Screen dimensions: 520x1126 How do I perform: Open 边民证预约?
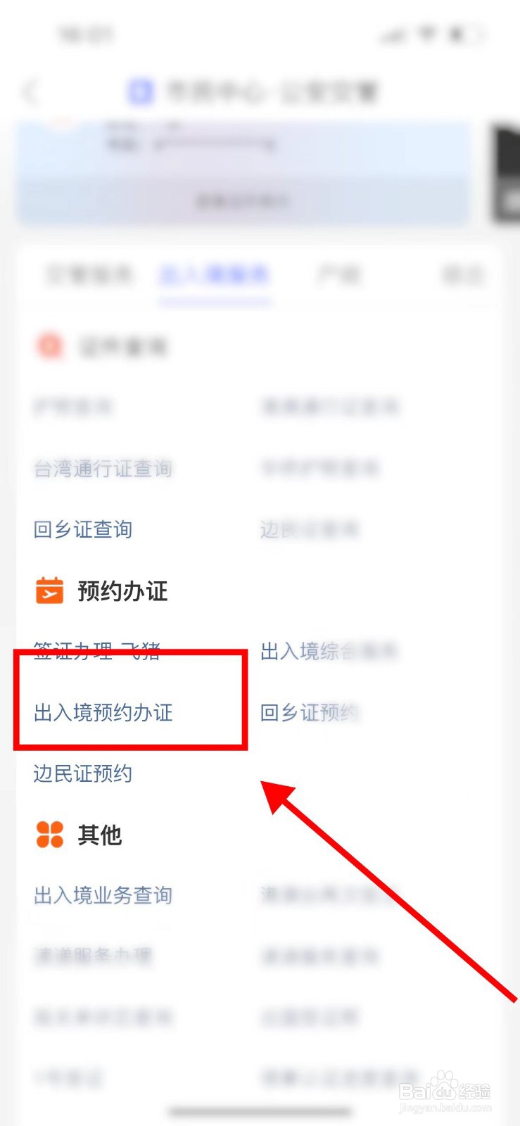point(83,773)
